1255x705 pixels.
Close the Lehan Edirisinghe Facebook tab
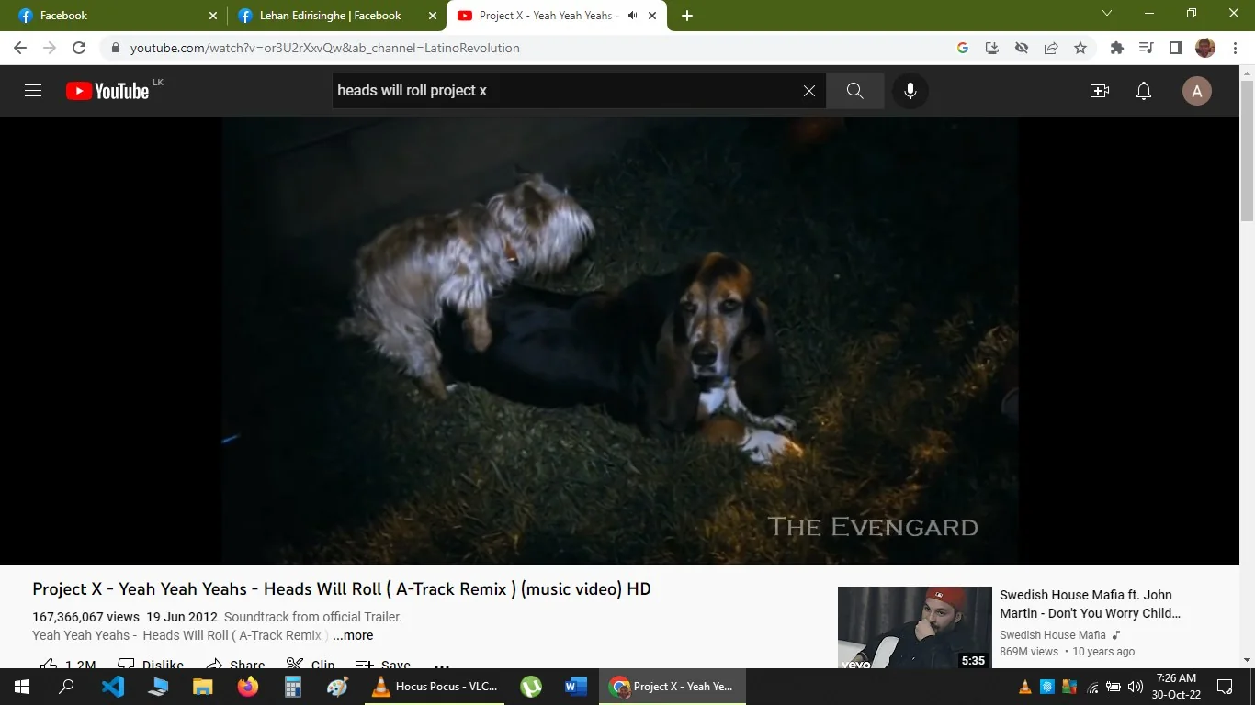pos(433,16)
